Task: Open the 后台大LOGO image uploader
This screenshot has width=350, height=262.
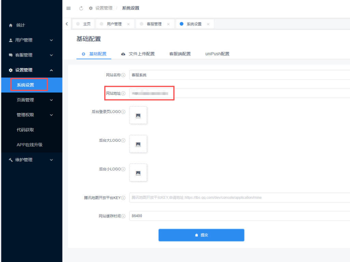Action: [x=138, y=144]
